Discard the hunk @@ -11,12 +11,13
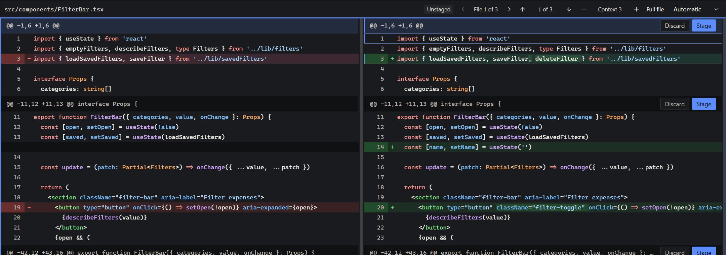726x255 pixels. click(675, 104)
